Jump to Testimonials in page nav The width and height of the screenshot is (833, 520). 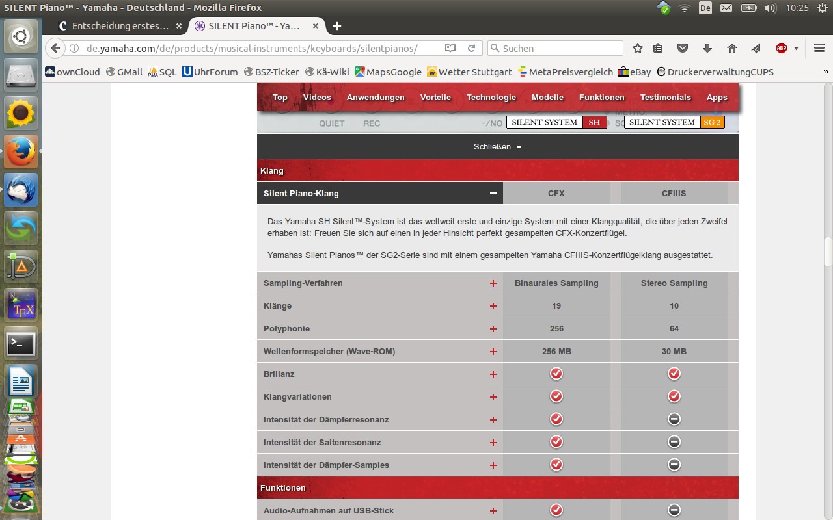[x=666, y=97]
